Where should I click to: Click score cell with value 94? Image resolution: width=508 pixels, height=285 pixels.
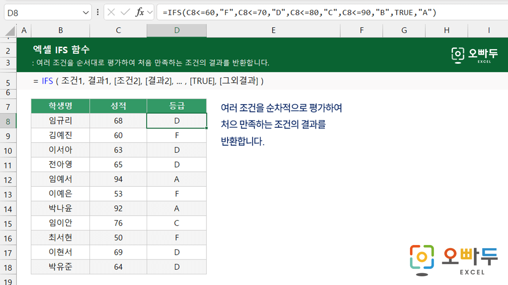[118, 179]
